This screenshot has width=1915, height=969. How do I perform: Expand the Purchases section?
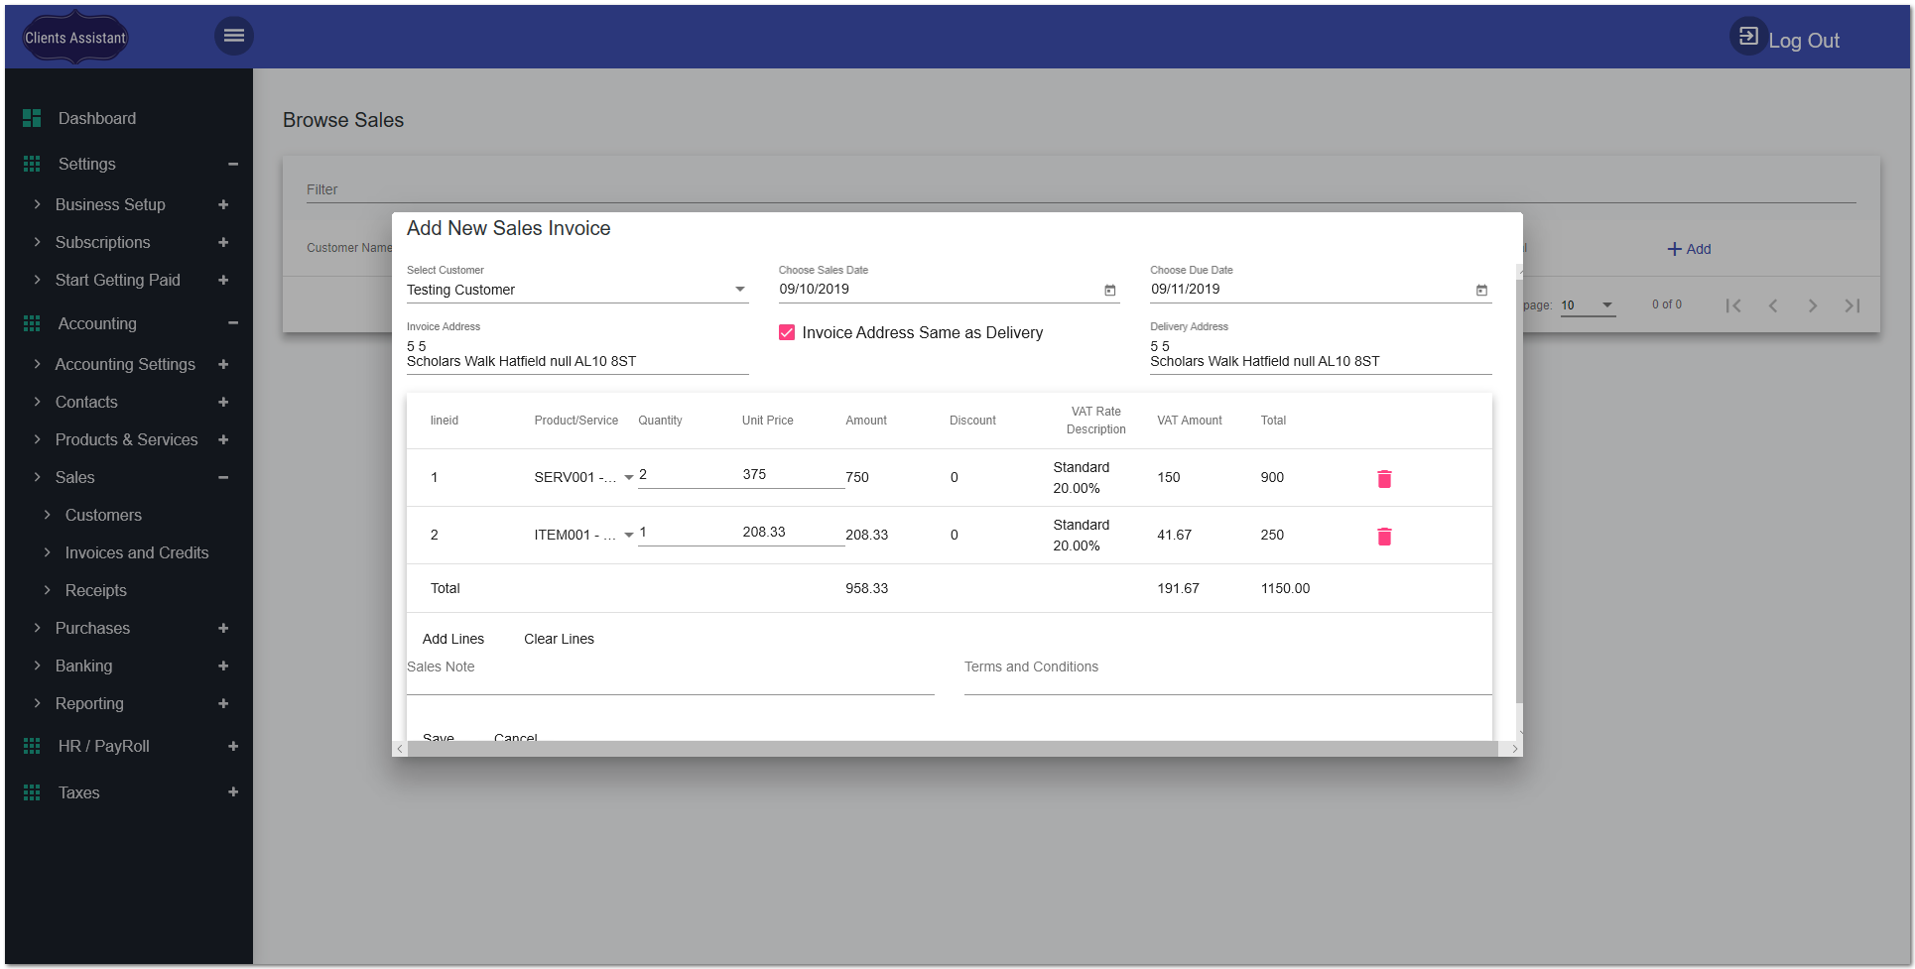click(222, 628)
